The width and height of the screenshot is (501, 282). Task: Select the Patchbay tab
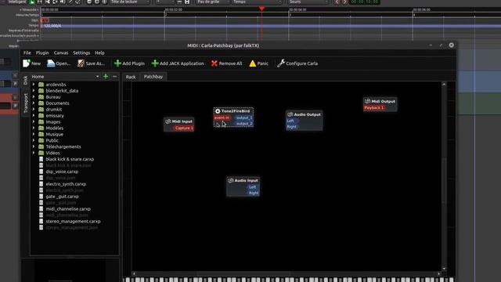tap(153, 77)
